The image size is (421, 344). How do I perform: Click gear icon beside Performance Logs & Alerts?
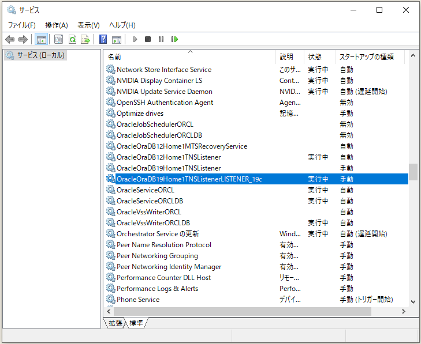click(x=111, y=288)
